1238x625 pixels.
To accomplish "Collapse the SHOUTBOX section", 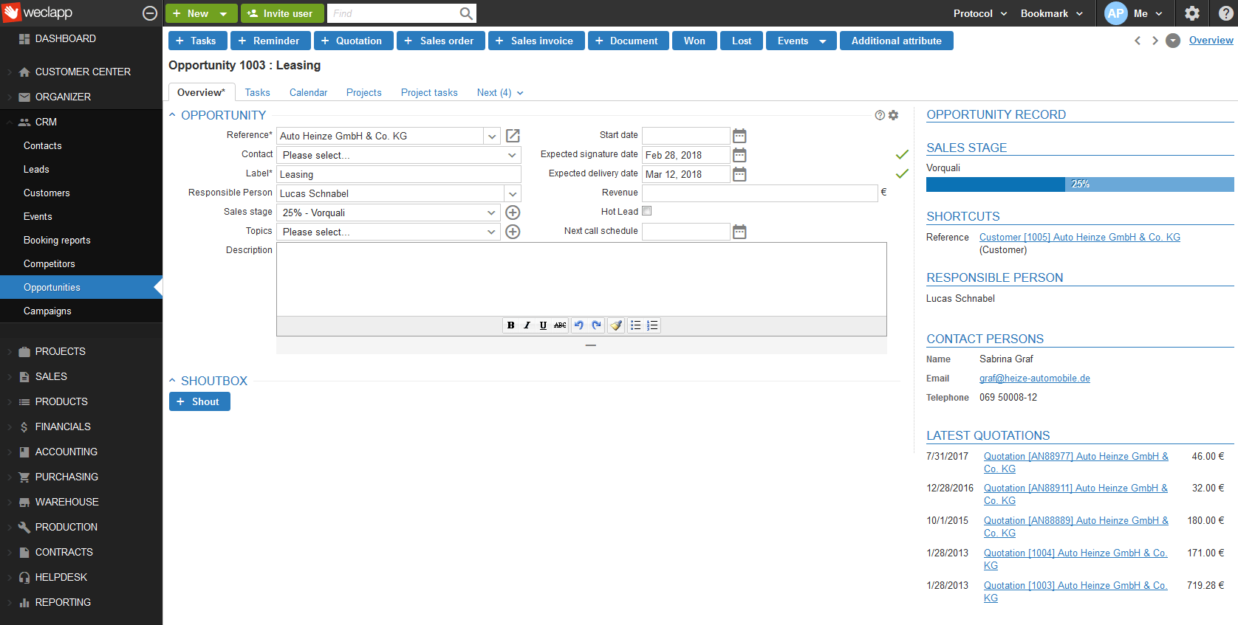I will click(x=172, y=381).
